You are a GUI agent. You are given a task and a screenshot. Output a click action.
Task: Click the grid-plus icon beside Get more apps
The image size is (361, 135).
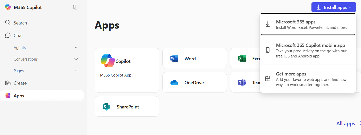pyautogui.click(x=268, y=79)
